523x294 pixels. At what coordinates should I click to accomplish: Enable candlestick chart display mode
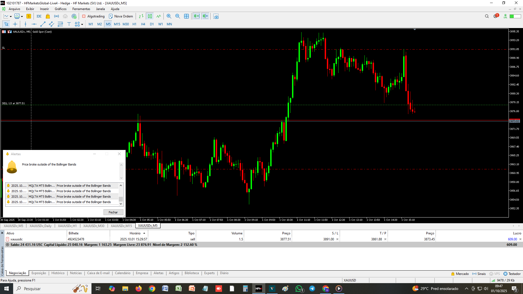[150, 16]
